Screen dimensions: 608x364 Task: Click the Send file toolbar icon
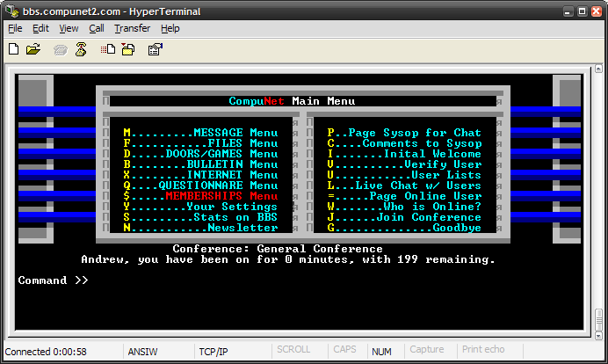[108, 49]
